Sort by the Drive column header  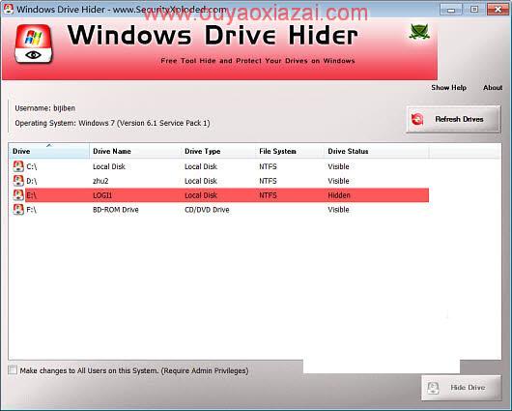pyautogui.click(x=49, y=151)
